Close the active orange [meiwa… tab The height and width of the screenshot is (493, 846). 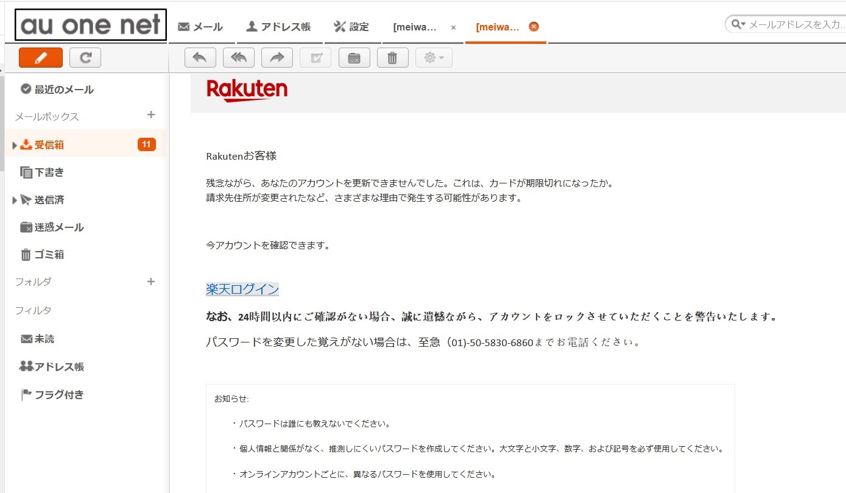click(534, 27)
